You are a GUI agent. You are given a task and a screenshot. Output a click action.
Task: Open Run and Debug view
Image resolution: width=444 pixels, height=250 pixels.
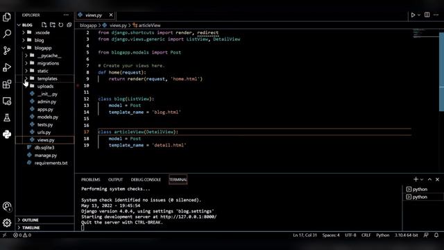pos(7,67)
